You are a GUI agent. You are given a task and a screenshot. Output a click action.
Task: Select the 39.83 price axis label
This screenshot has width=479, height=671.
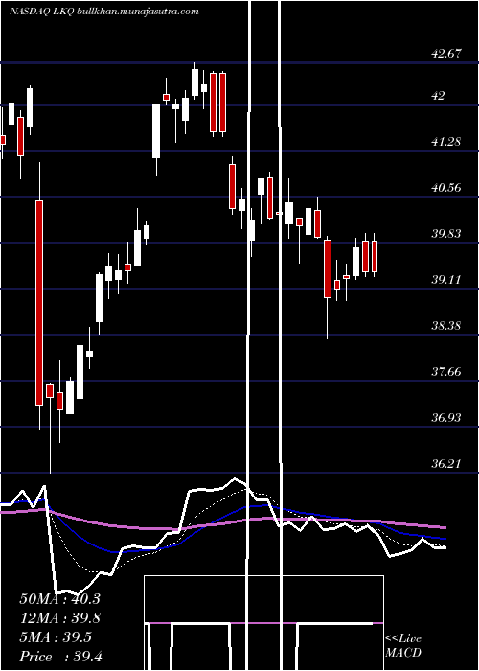(447, 234)
